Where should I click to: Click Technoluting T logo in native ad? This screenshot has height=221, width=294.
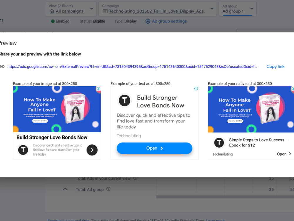219,142
